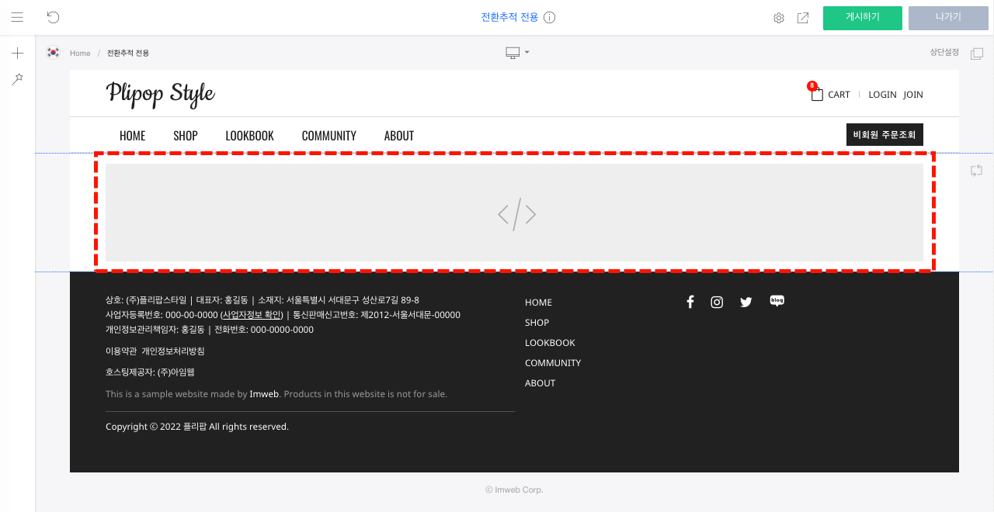Screen dimensions: 994x512
Task: Click the Twitter icon in footer
Action: click(x=746, y=302)
